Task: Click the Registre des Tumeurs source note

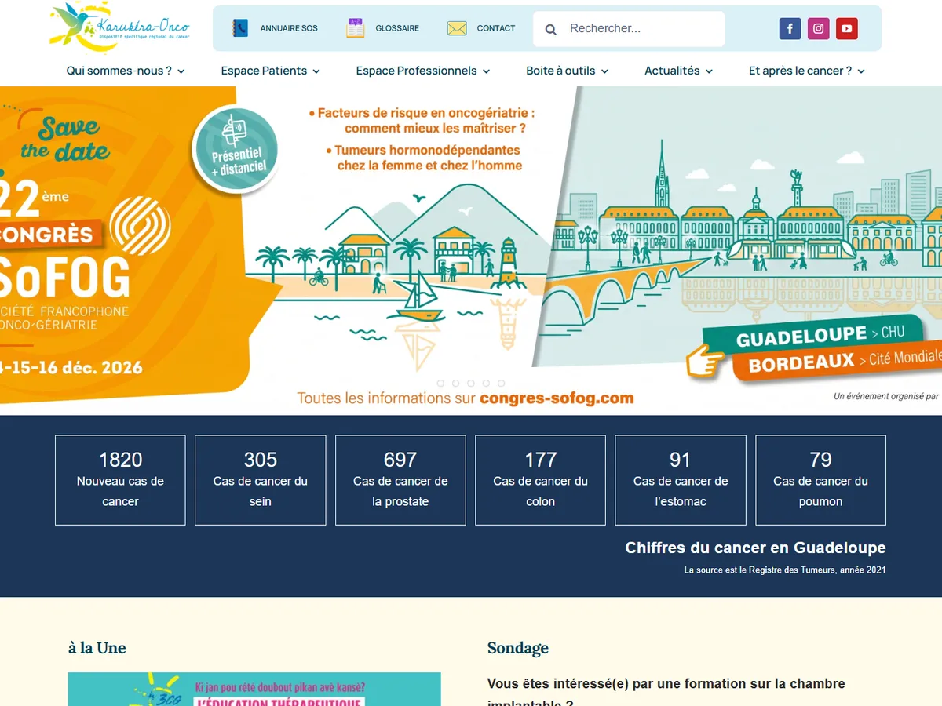Action: coord(785,570)
